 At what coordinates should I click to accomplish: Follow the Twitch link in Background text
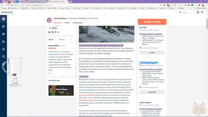128,92
